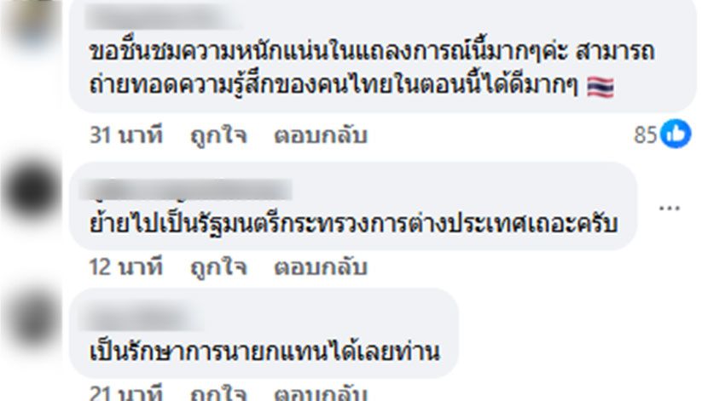
Task: Open second commenter's dark profile avatar
Action: click(31, 190)
